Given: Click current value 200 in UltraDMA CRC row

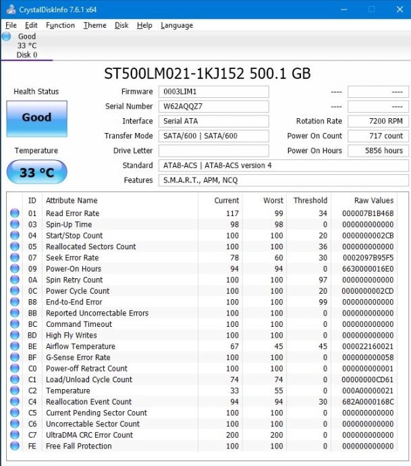Looking at the screenshot, I should [x=232, y=434].
